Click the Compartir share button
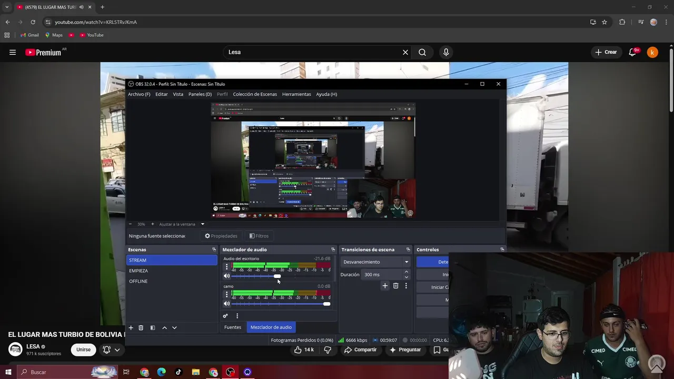The height and width of the screenshot is (379, 674). (x=361, y=350)
